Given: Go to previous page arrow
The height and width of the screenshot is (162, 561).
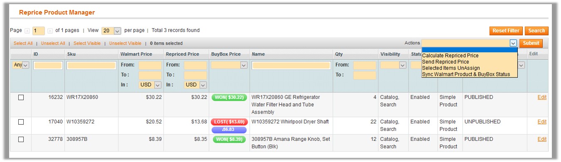Looking at the screenshot, I should point(27,31).
